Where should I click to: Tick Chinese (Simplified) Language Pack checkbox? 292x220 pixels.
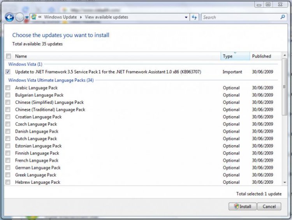point(8,102)
